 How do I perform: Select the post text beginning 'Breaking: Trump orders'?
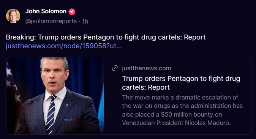(x=106, y=37)
